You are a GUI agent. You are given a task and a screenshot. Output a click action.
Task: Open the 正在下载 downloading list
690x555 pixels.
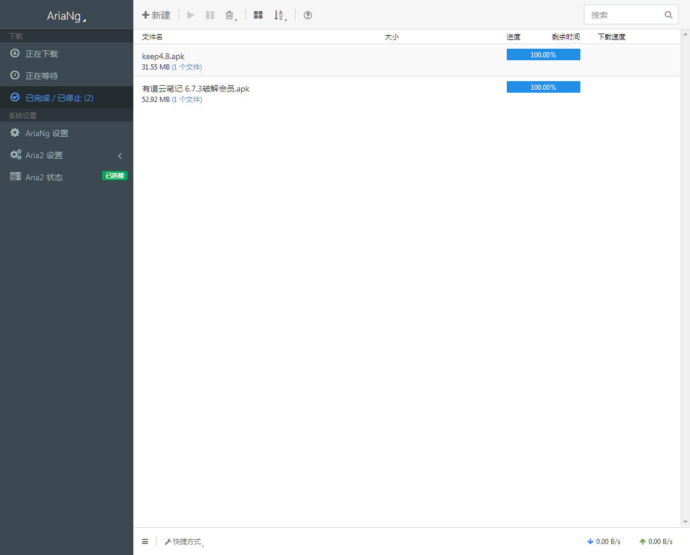[x=67, y=54]
